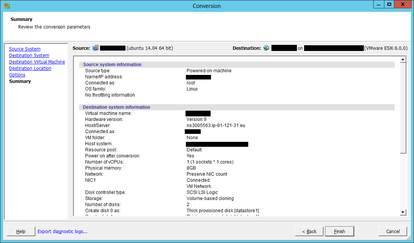Click the 'Create disk 0 as:' label
Image resolution: width=414 pixels, height=243 pixels.
click(x=103, y=210)
